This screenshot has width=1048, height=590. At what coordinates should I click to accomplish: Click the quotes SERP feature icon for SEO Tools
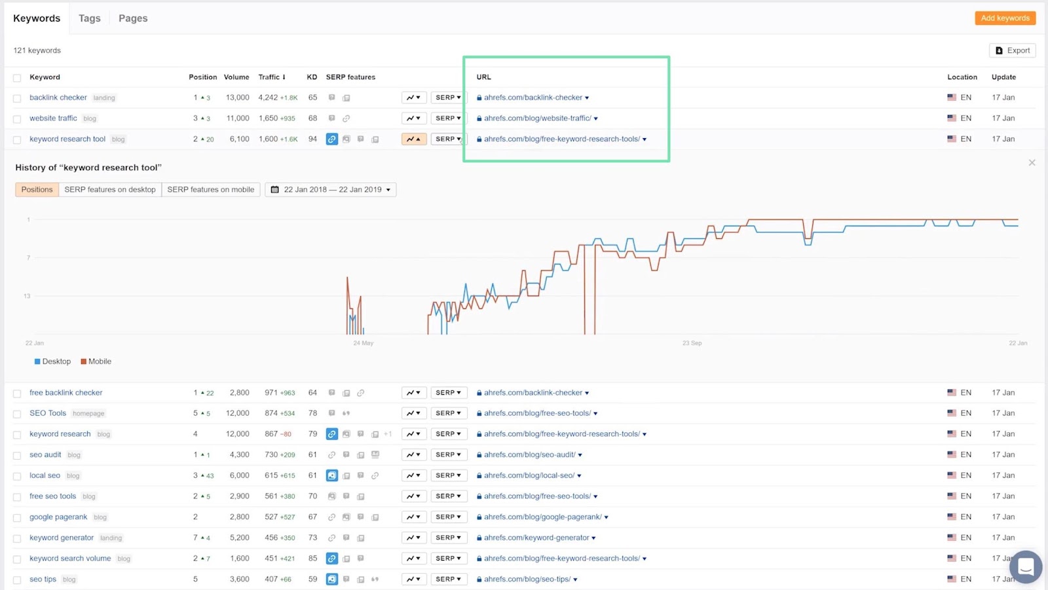point(346,413)
